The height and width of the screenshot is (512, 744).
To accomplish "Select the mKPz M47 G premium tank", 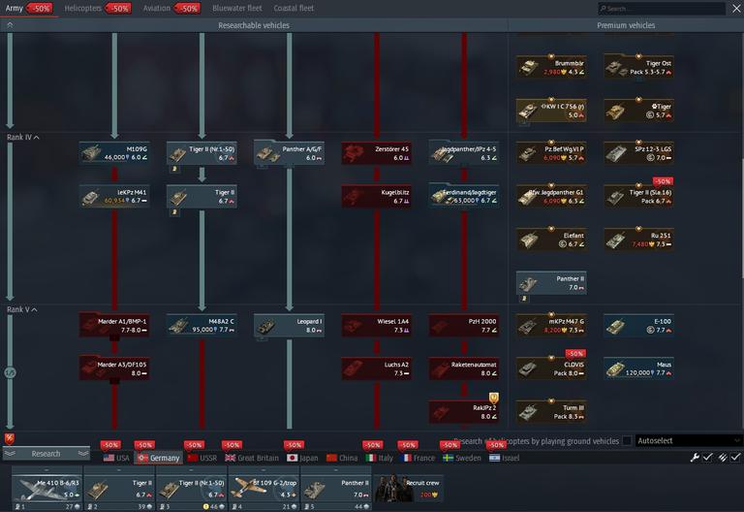I will tap(551, 326).
